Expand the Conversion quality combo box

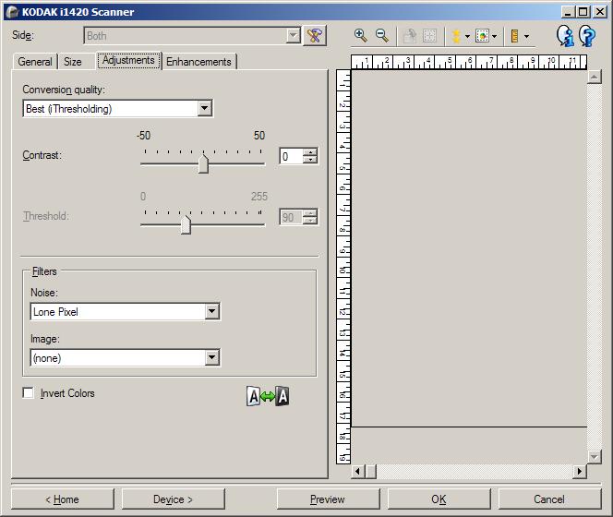(204, 108)
